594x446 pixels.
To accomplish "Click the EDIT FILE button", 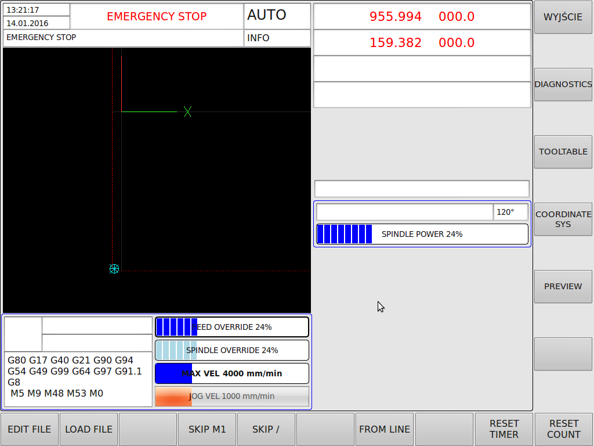I will tap(30, 429).
